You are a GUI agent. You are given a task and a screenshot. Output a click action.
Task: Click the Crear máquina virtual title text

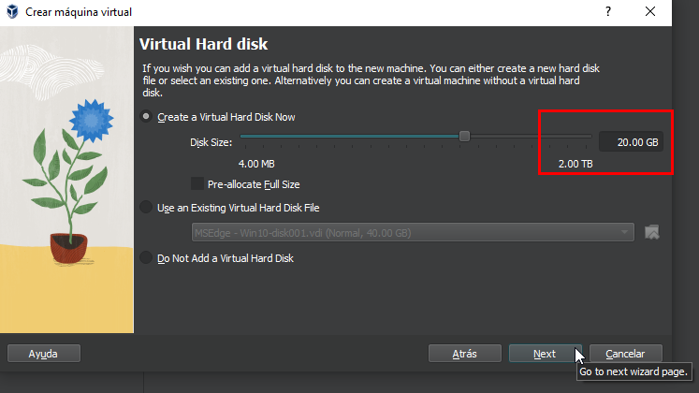click(x=77, y=12)
